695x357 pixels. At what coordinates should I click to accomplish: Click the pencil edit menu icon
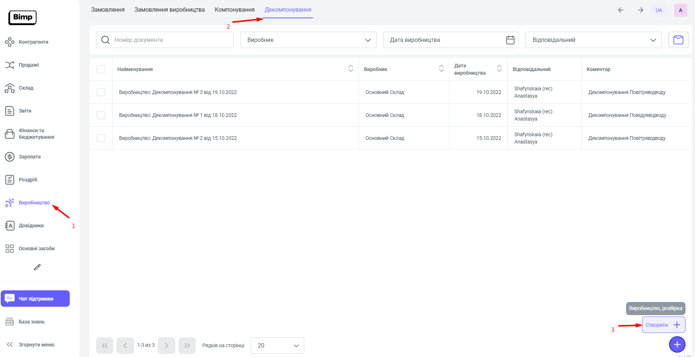point(37,267)
